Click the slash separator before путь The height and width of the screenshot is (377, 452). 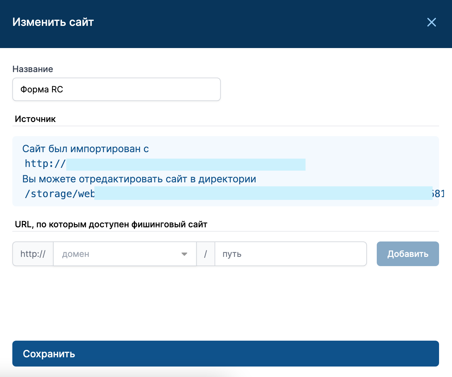(x=205, y=254)
